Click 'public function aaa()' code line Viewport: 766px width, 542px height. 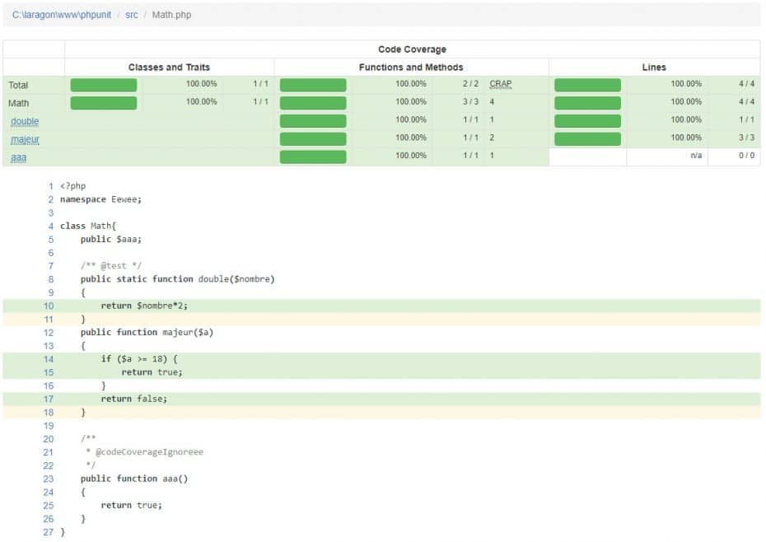(134, 479)
